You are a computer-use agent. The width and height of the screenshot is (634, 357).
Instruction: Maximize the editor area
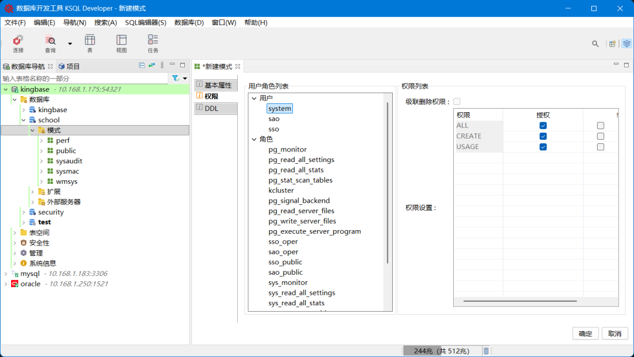626,65
